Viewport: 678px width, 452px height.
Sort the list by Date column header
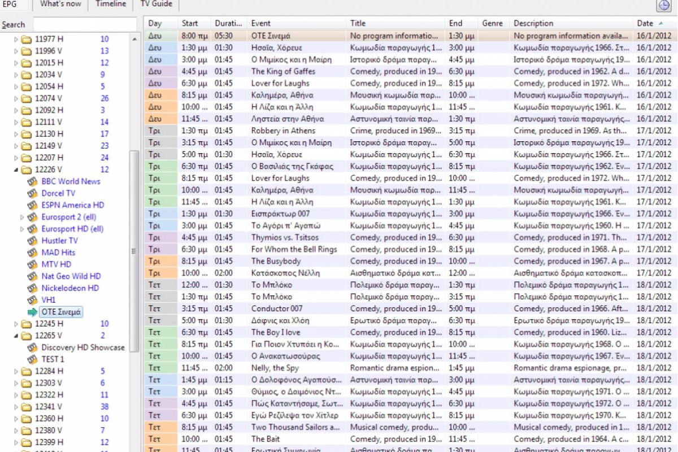645,23
